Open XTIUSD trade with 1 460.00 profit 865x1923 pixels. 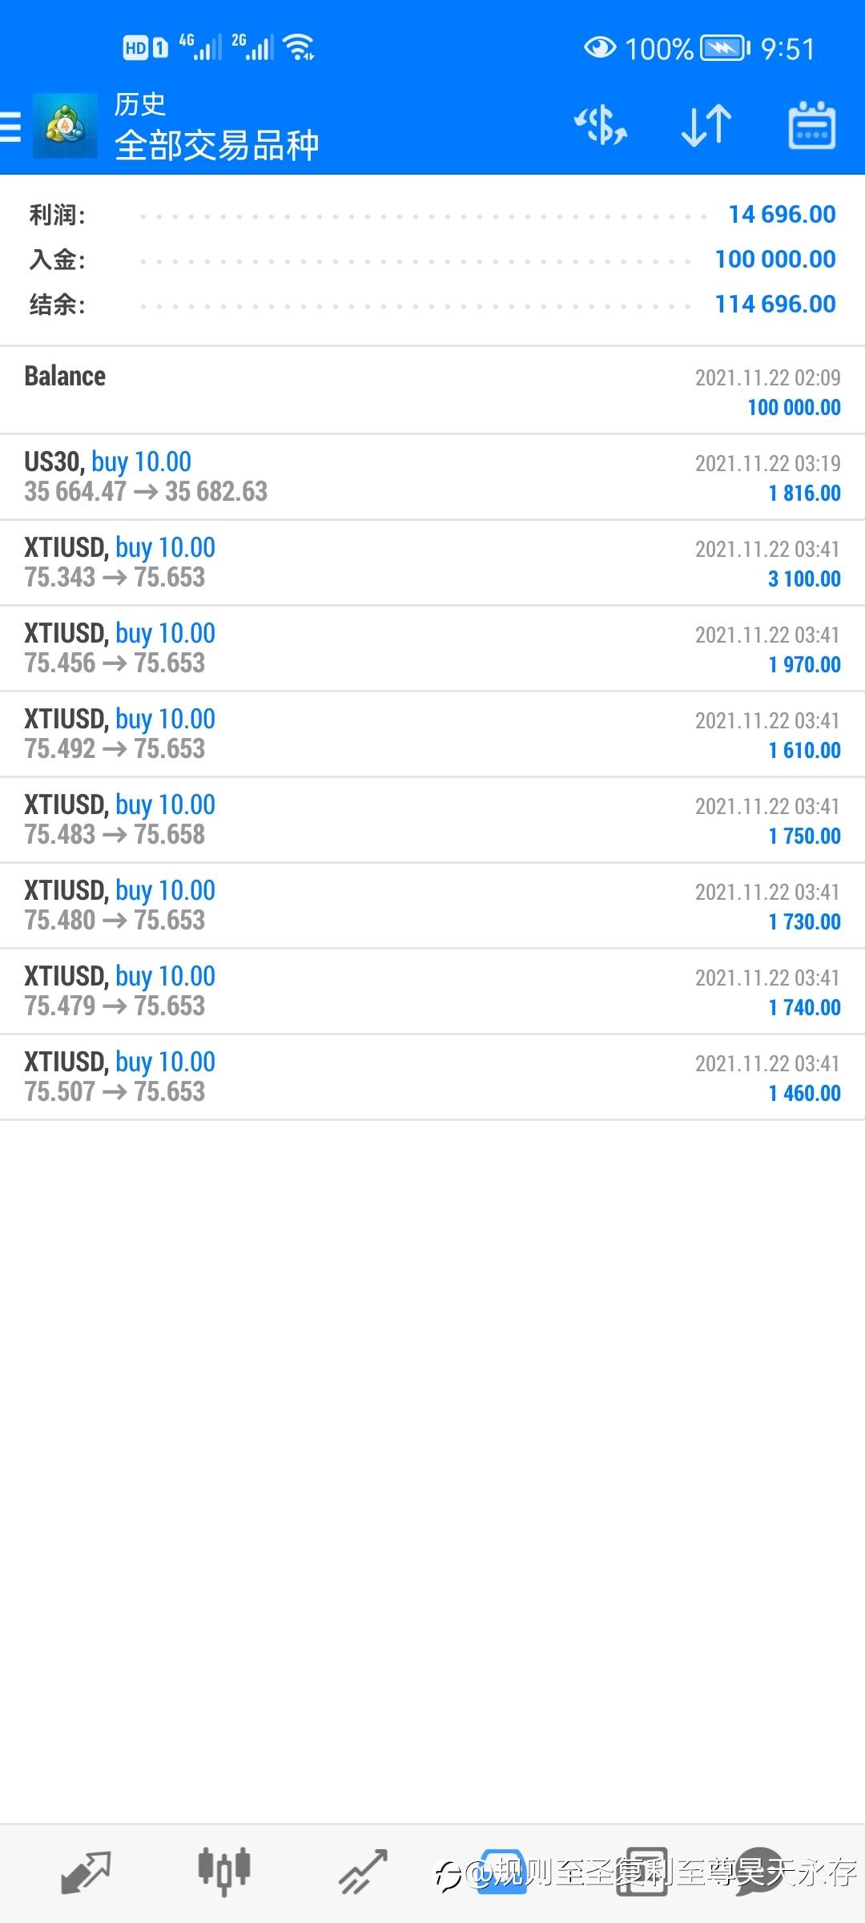coord(432,1077)
